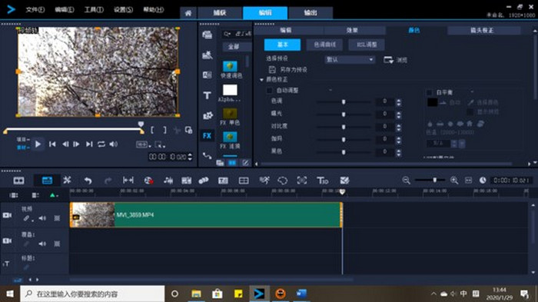The image size is (538, 302).
Task: Zoom in the timeline with magnifier plus
Action: [x=454, y=180]
